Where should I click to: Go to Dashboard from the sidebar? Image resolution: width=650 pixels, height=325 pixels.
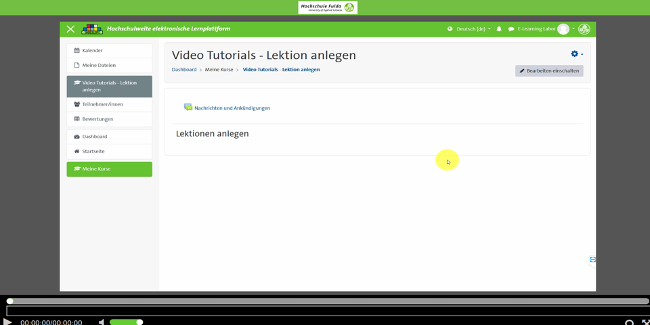click(110, 136)
